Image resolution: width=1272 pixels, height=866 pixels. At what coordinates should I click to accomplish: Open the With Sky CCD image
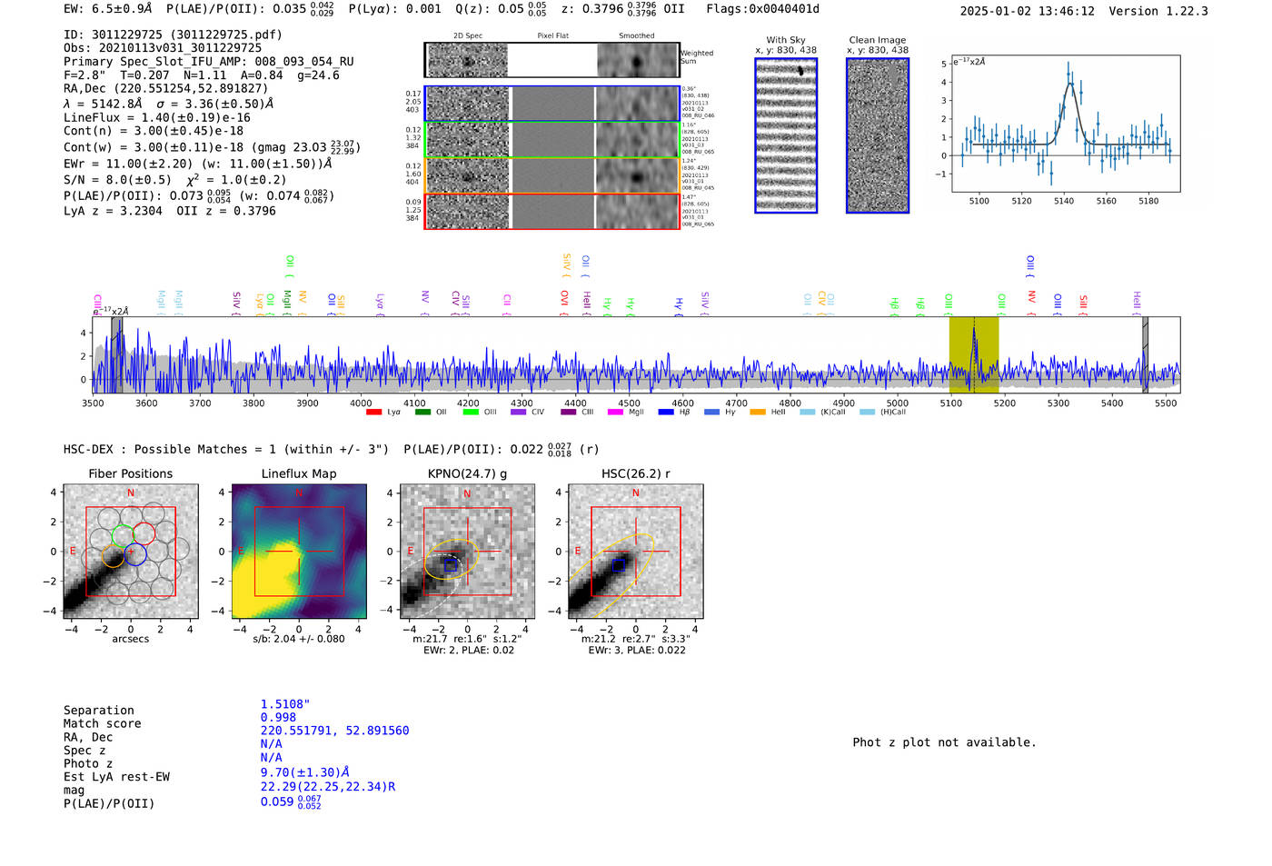tap(786, 135)
